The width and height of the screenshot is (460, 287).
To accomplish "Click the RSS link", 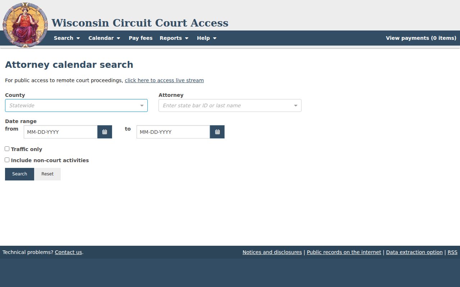I will 452,252.
